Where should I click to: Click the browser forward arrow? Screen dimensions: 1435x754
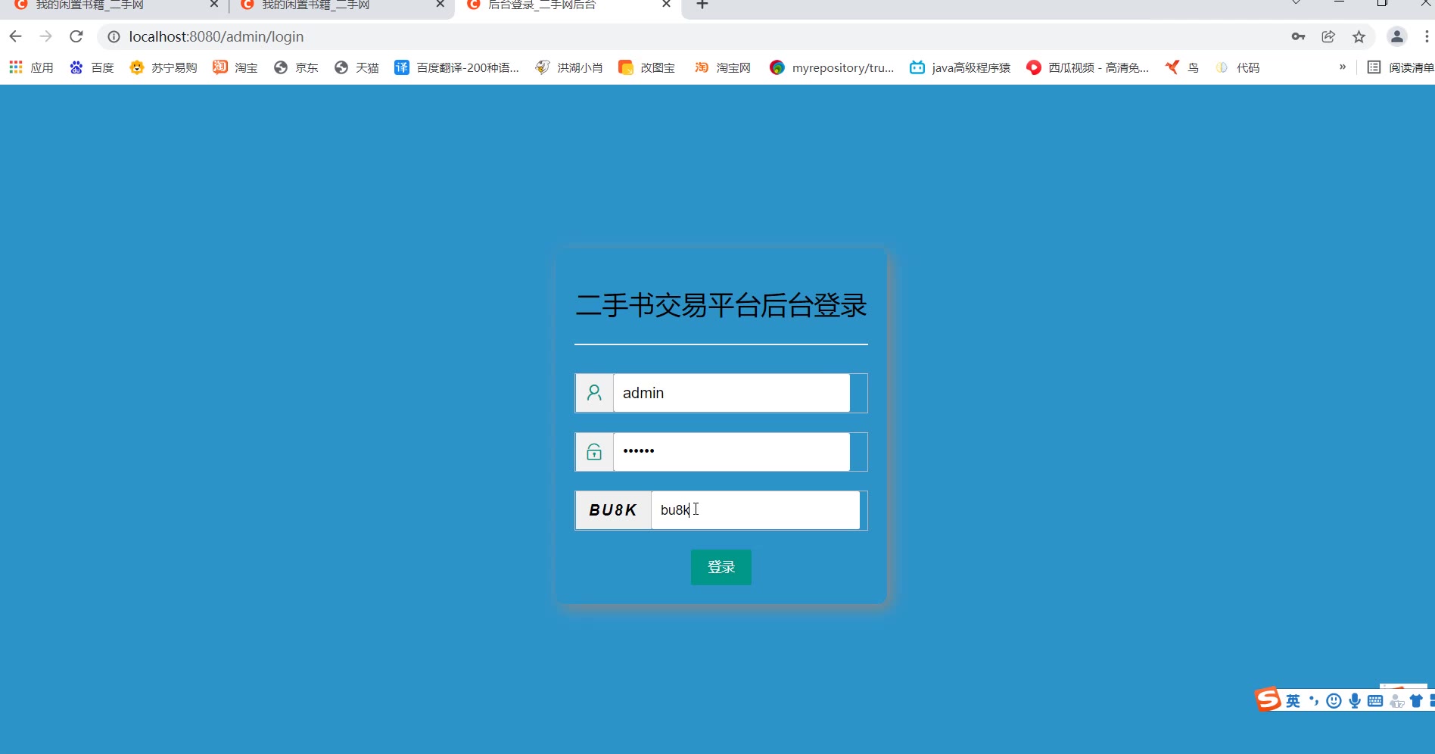tap(45, 36)
